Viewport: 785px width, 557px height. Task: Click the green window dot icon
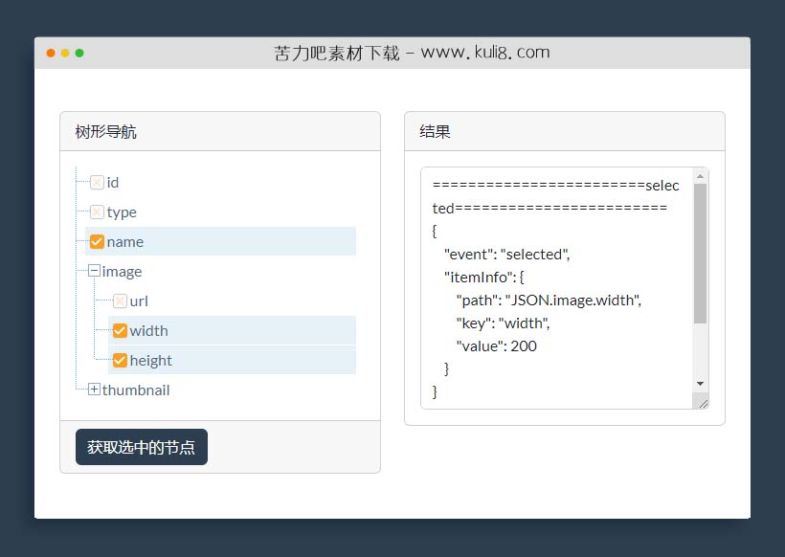[79, 53]
